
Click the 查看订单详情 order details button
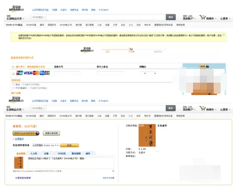(x=51, y=133)
